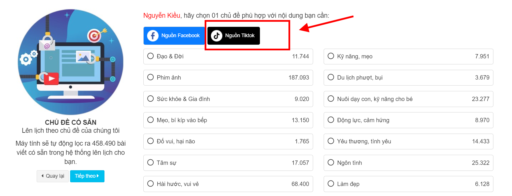The width and height of the screenshot is (512, 196).
Task: Click the left arrow on Quay lại
Action: pyautogui.click(x=43, y=176)
